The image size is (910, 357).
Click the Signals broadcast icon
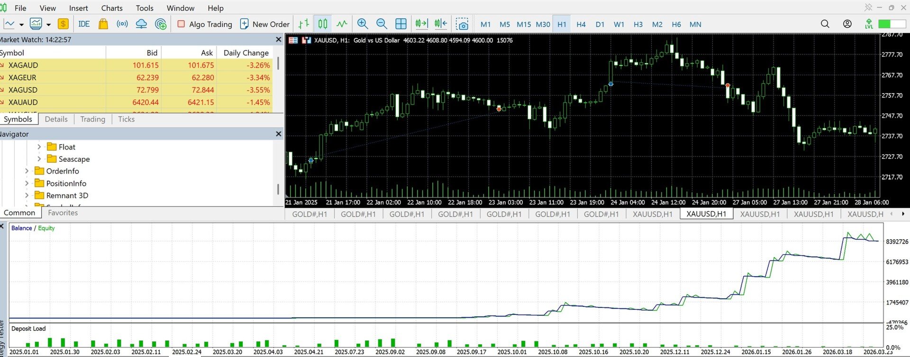pyautogui.click(x=122, y=24)
